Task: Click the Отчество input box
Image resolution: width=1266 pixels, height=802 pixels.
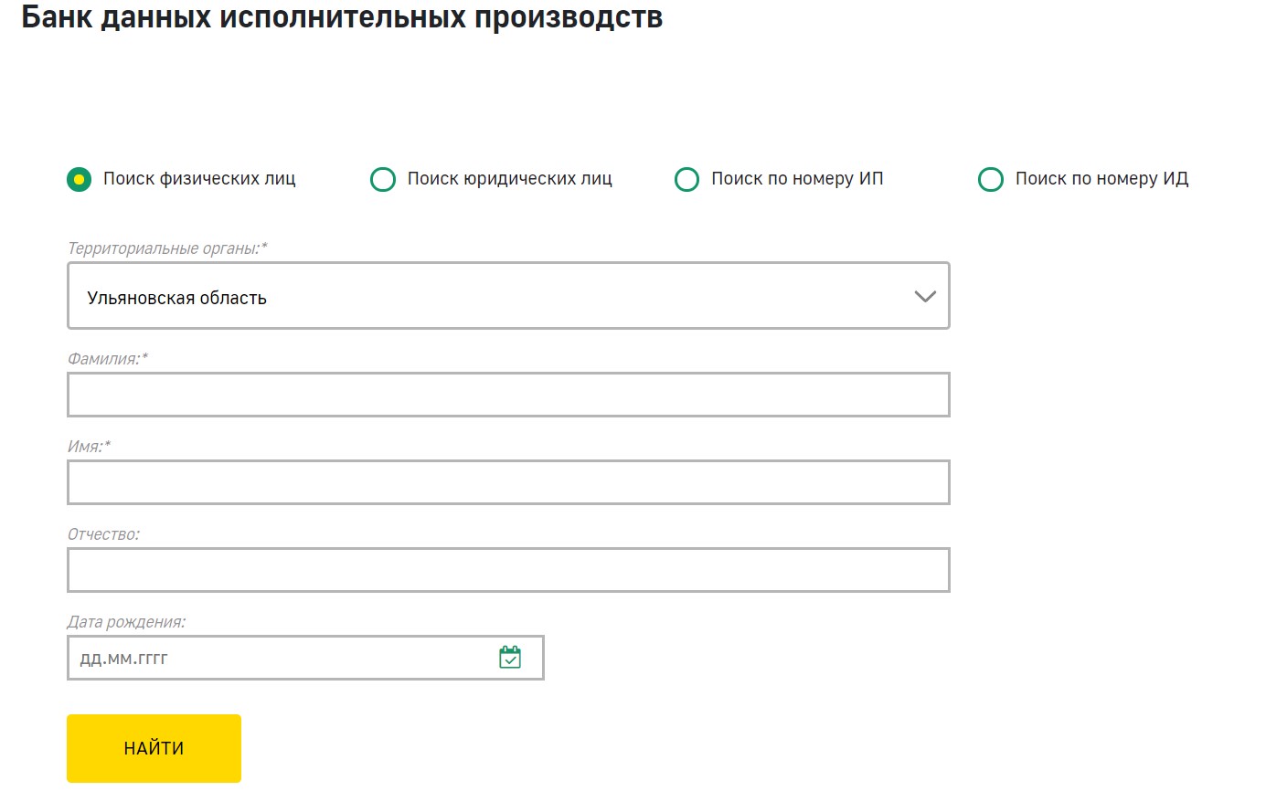Action: click(x=508, y=569)
